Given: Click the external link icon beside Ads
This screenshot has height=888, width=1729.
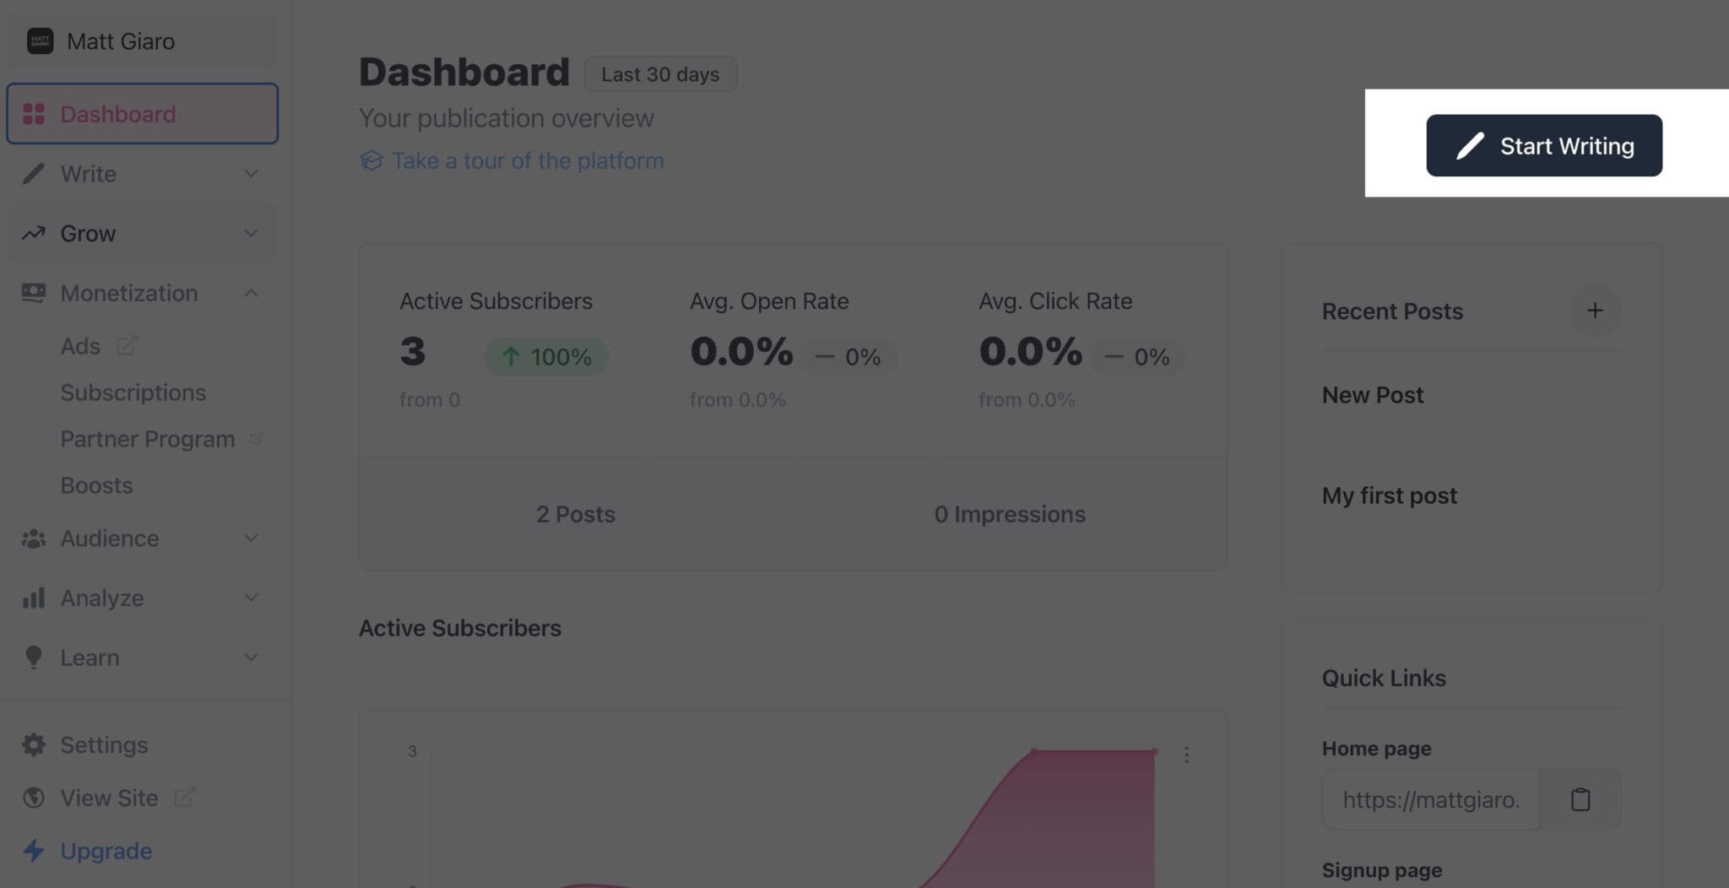Looking at the screenshot, I should point(127,346).
